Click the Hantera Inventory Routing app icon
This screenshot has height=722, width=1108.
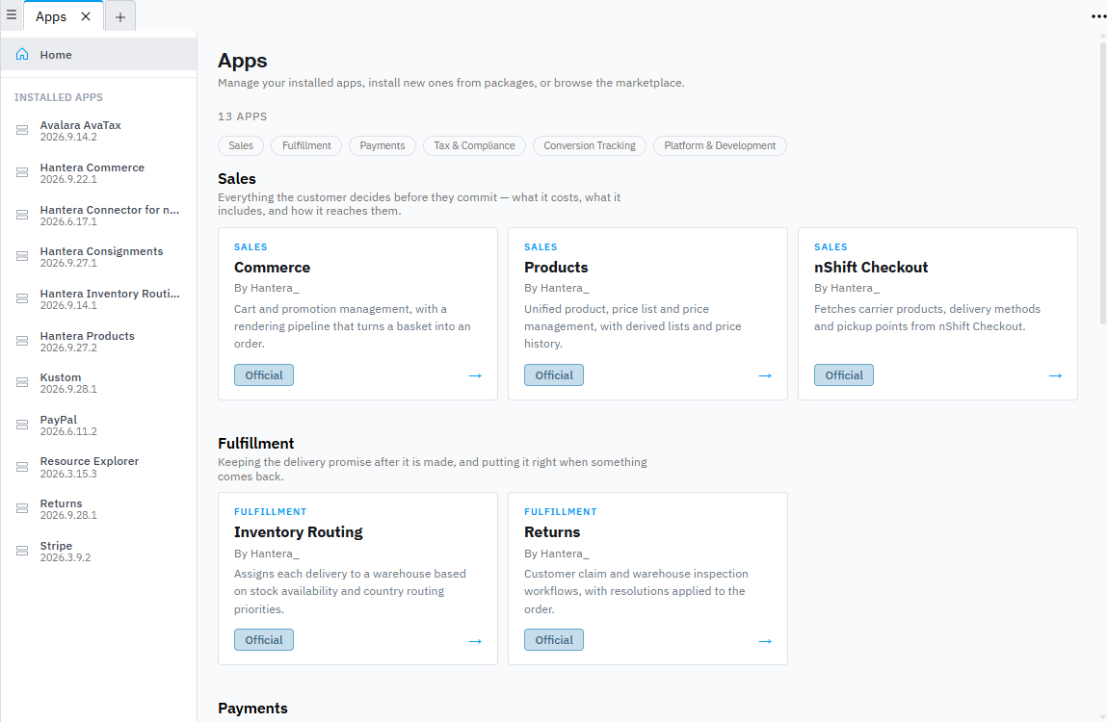(x=22, y=299)
